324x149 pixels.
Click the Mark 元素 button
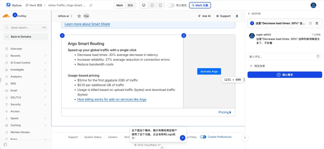[x=200, y=5]
